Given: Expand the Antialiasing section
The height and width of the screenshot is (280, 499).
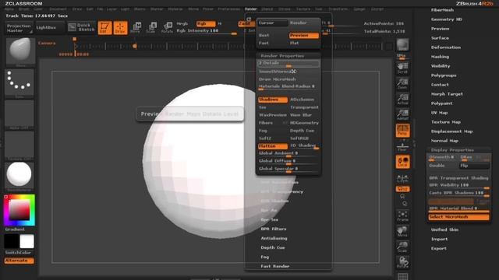Looking at the screenshot, I should click(x=274, y=238).
